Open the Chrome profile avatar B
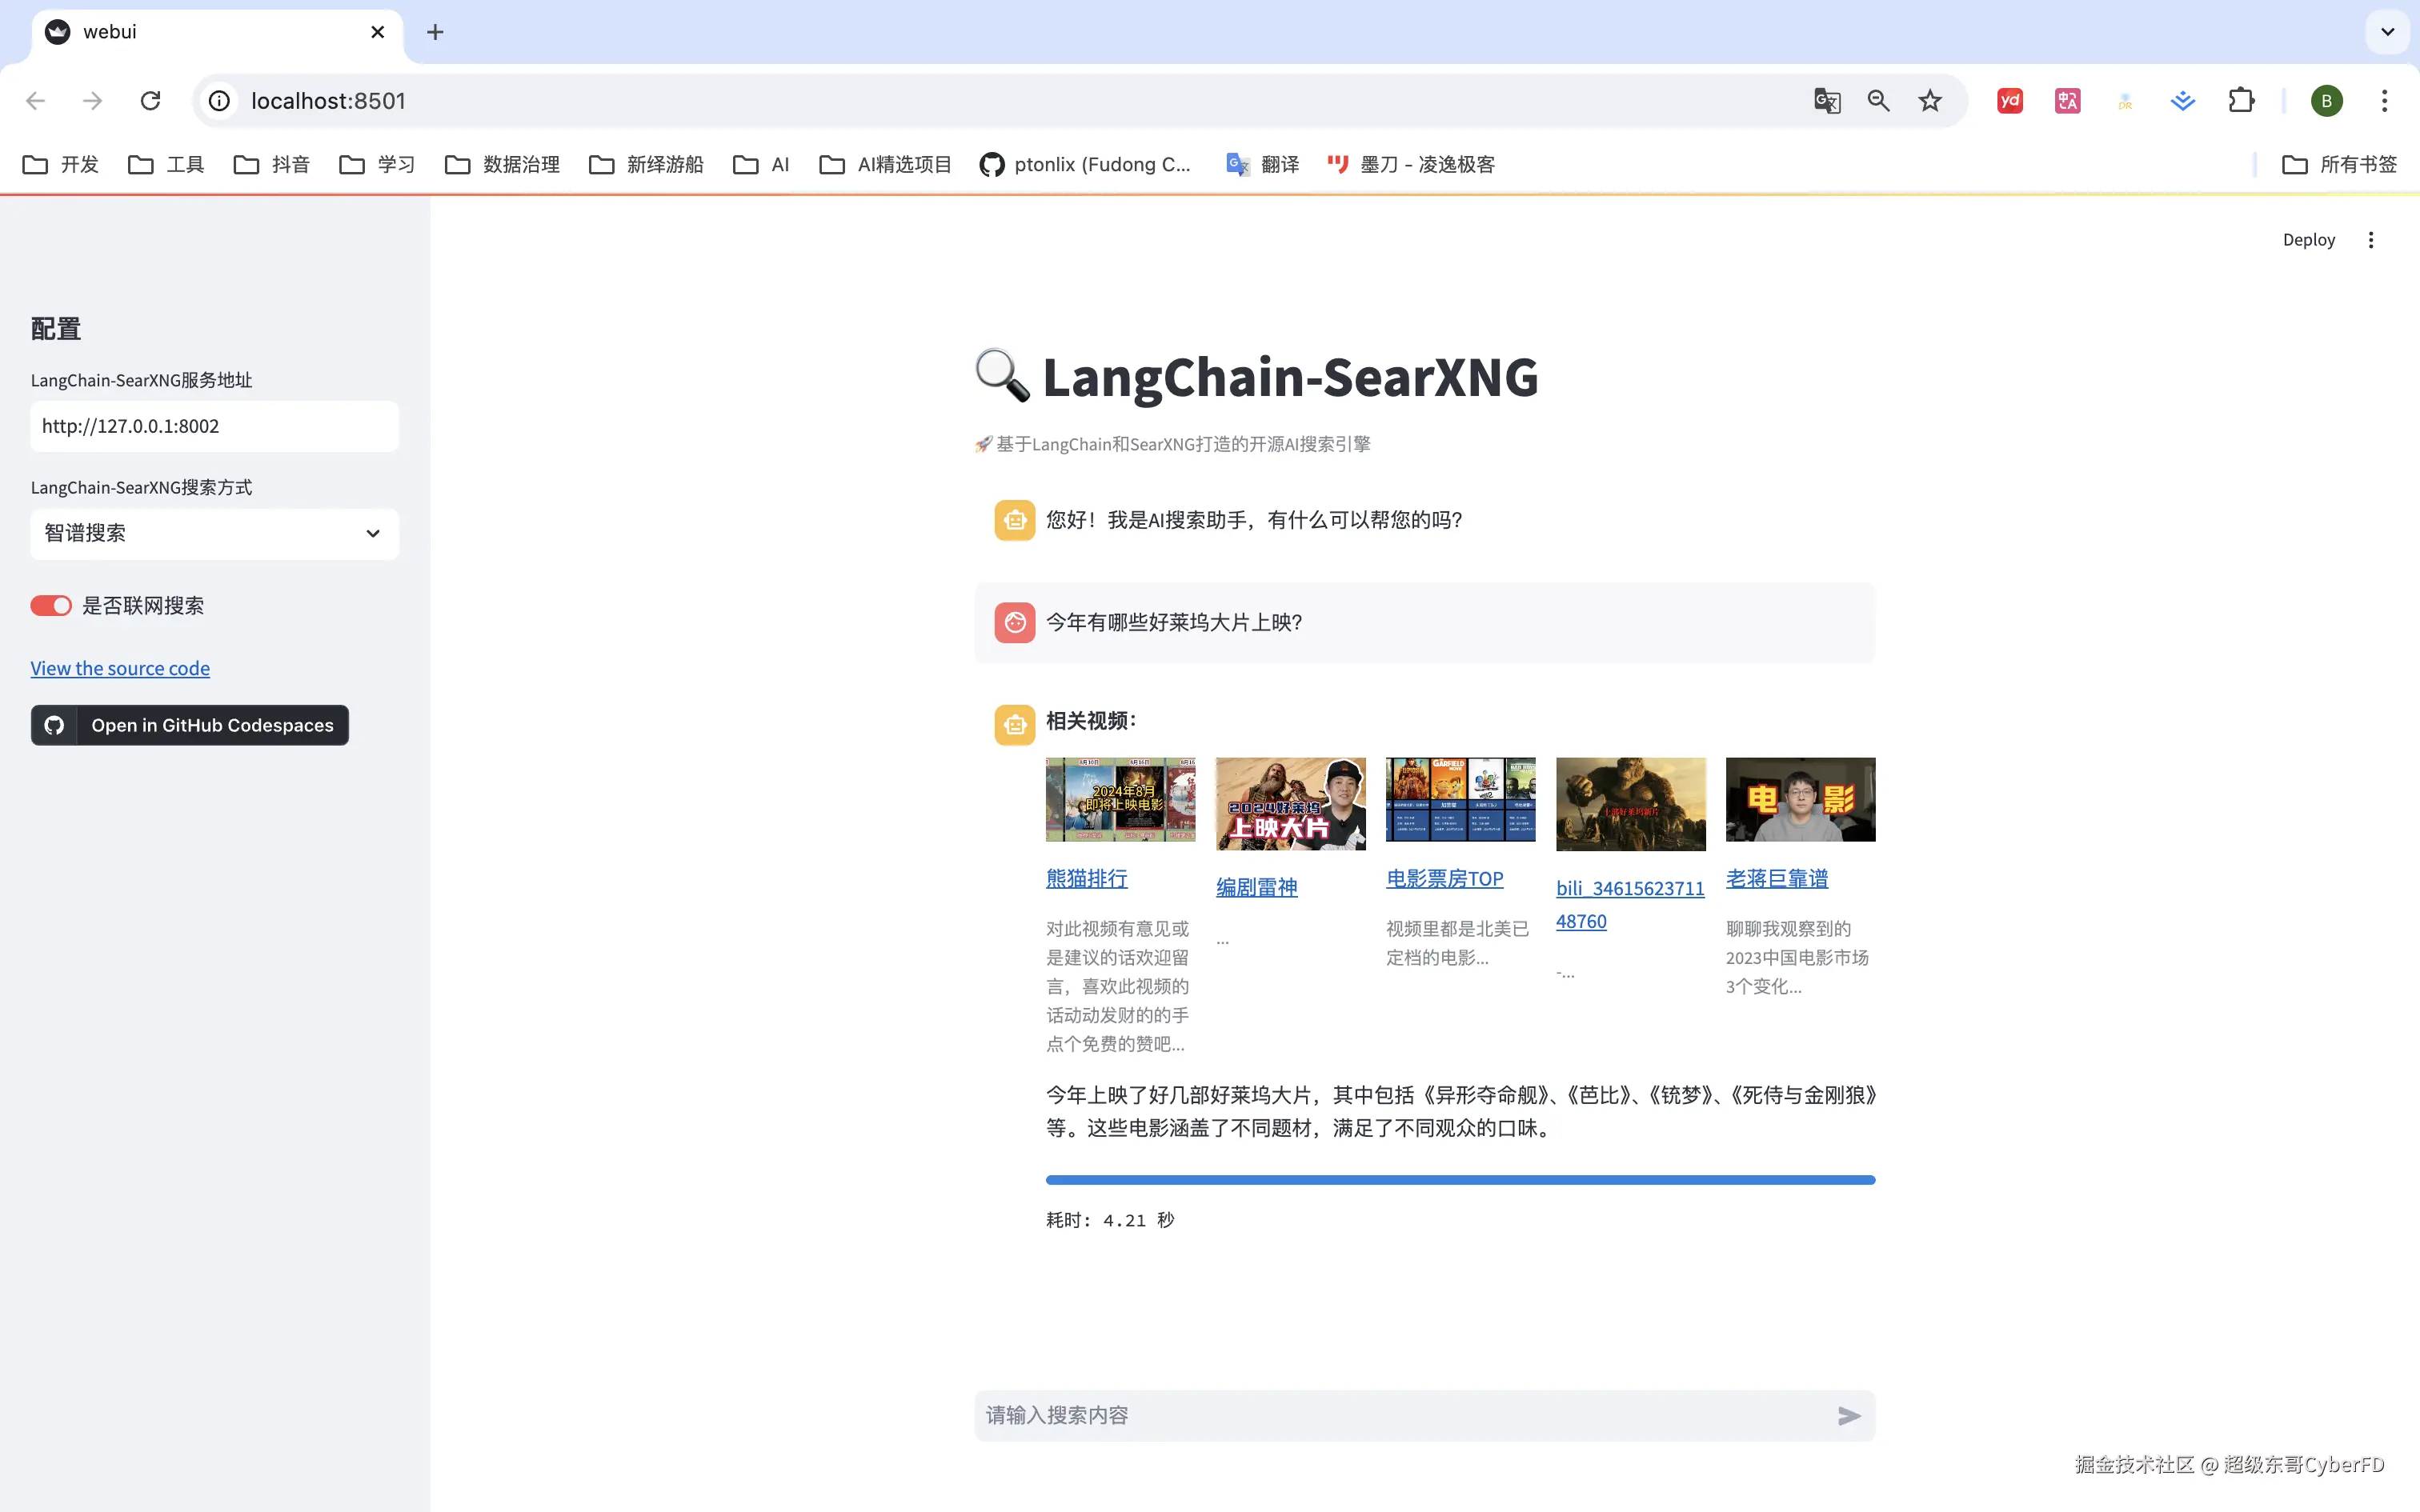This screenshot has width=2420, height=1512. 2326,101
